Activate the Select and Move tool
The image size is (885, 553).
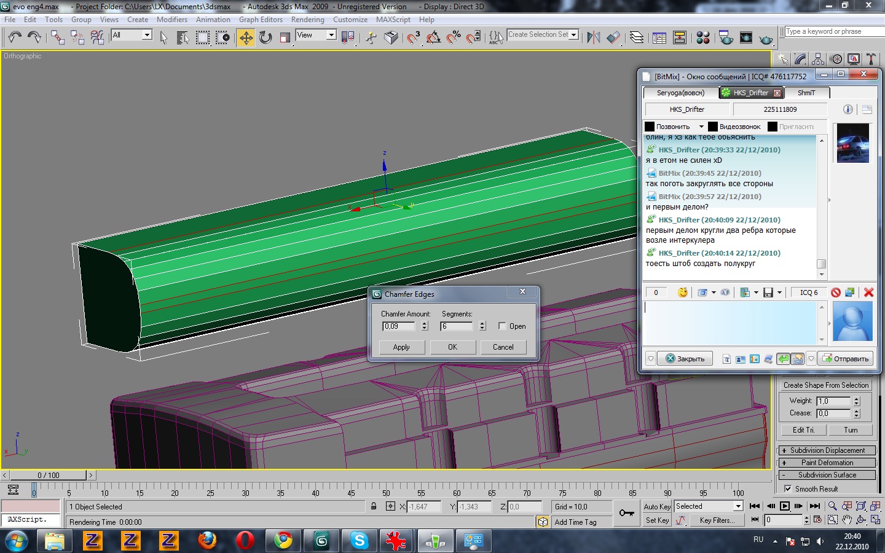pos(246,37)
